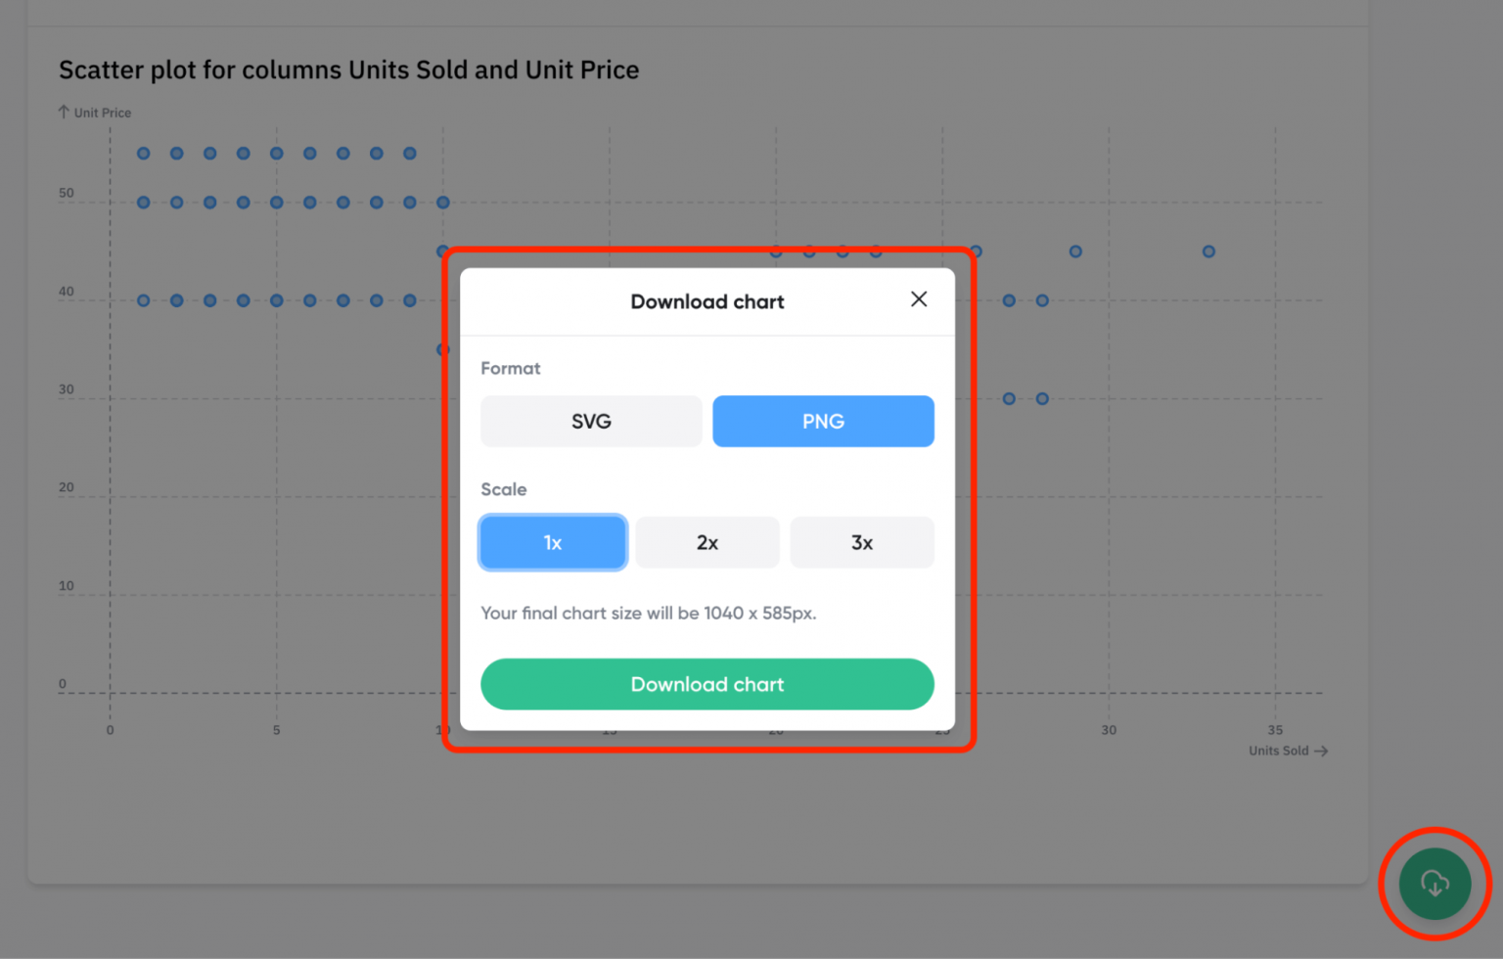
Task: Choose the 2x scale option
Action: pos(706,542)
